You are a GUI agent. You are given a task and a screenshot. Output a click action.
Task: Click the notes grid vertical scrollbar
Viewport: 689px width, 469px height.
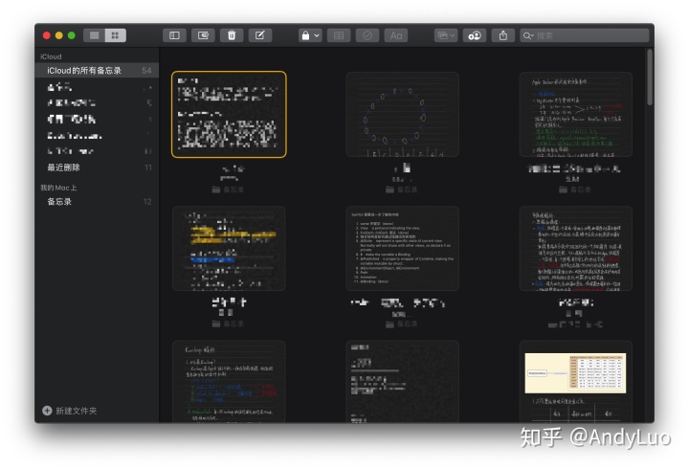pyautogui.click(x=650, y=78)
